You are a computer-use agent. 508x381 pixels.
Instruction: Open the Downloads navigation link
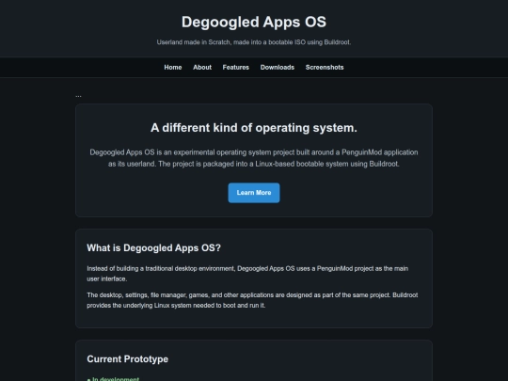278,68
